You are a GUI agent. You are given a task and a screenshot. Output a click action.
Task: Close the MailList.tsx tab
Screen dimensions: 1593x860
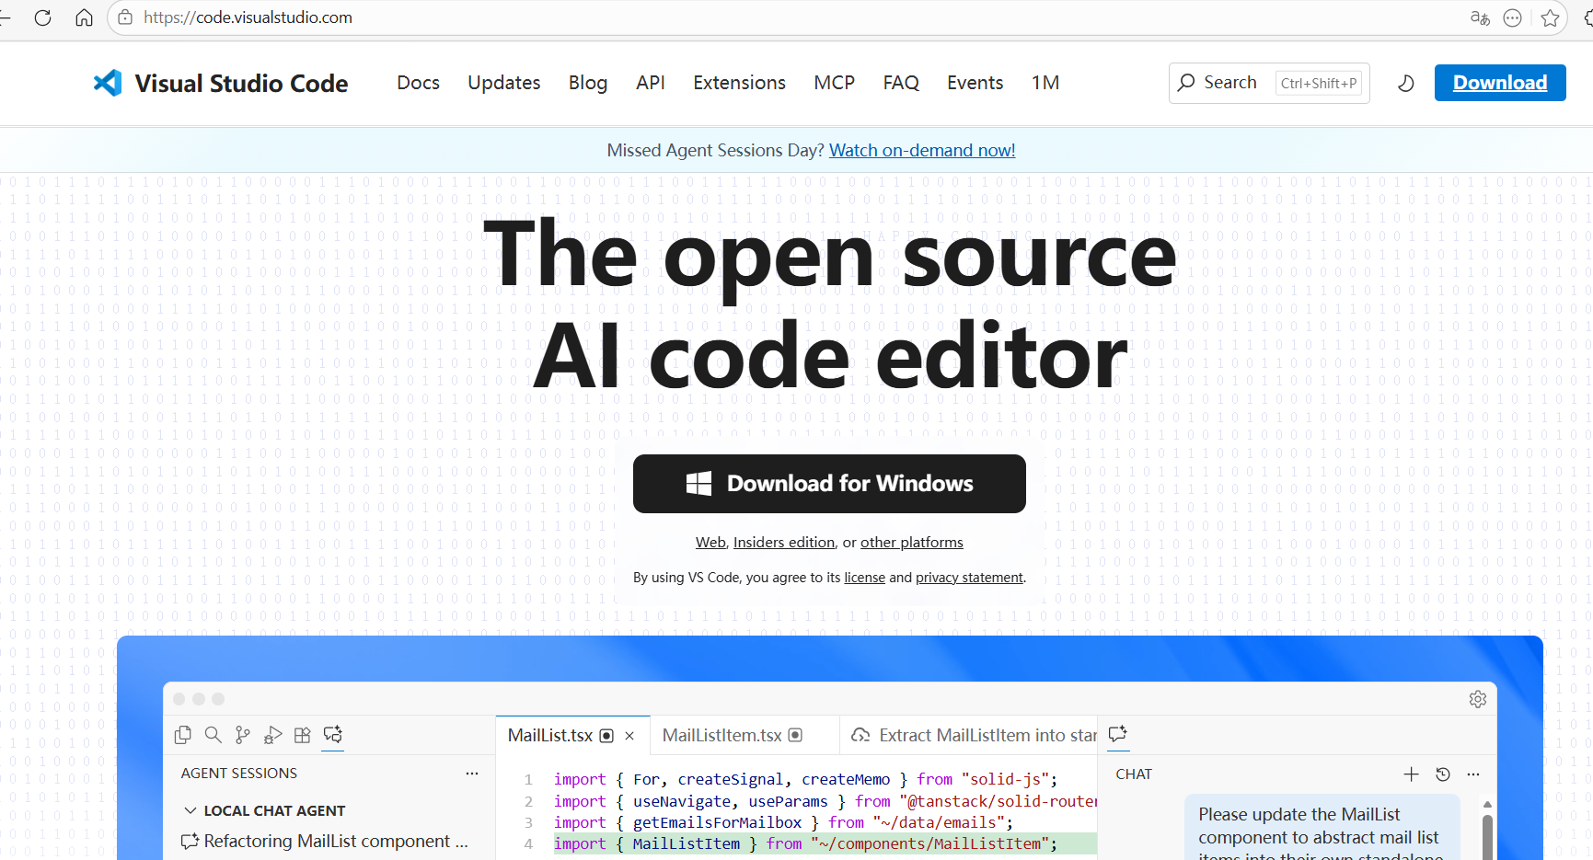629,736
